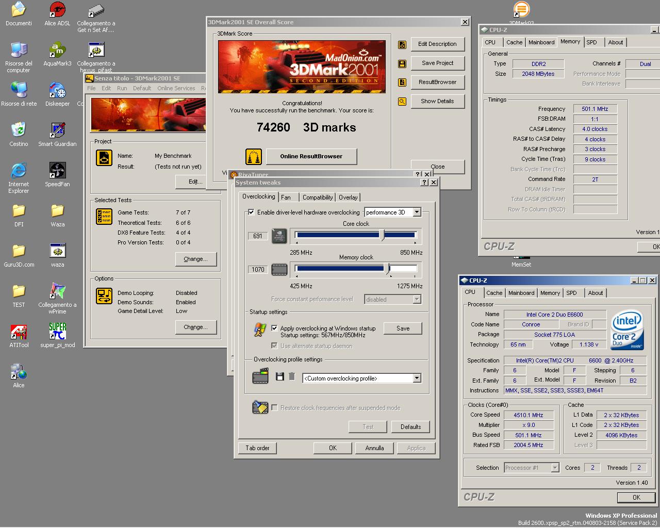Click core clock value field 691
The image size is (660, 528).
tap(258, 236)
